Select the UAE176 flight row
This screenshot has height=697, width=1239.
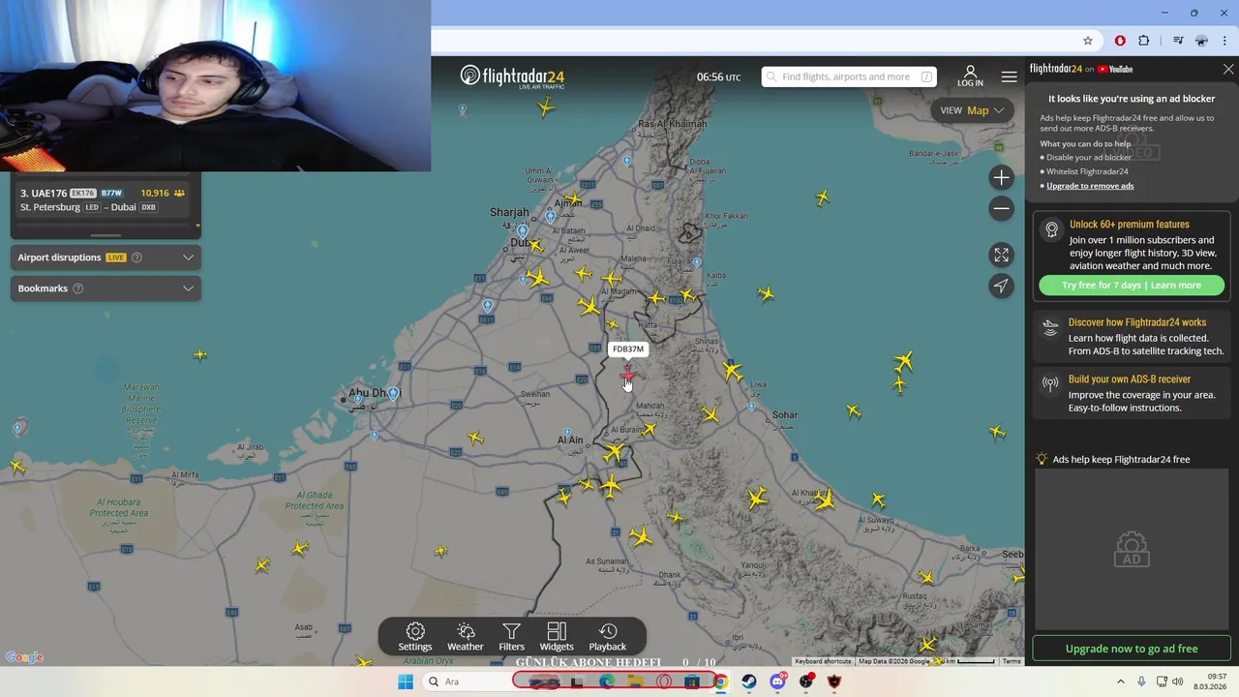click(105, 200)
